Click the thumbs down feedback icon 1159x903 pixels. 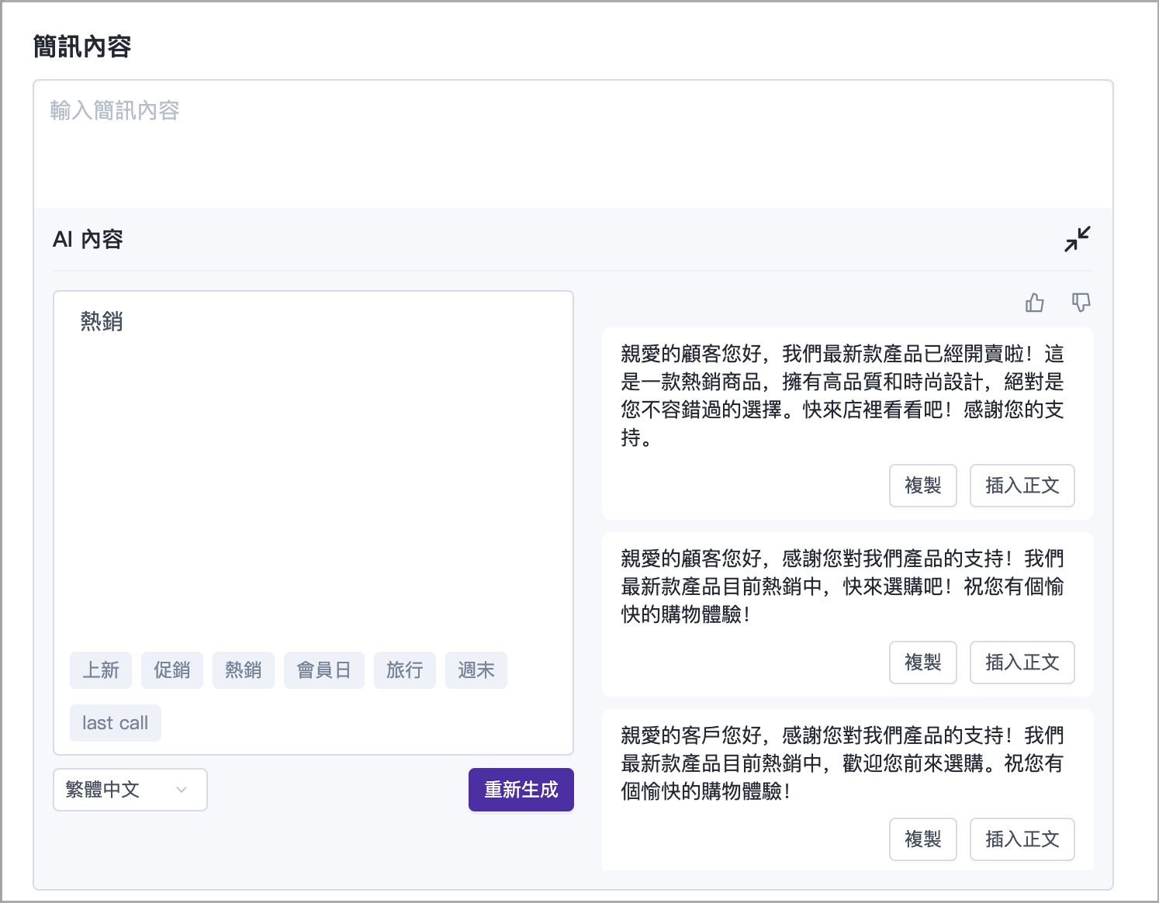pos(1081,303)
